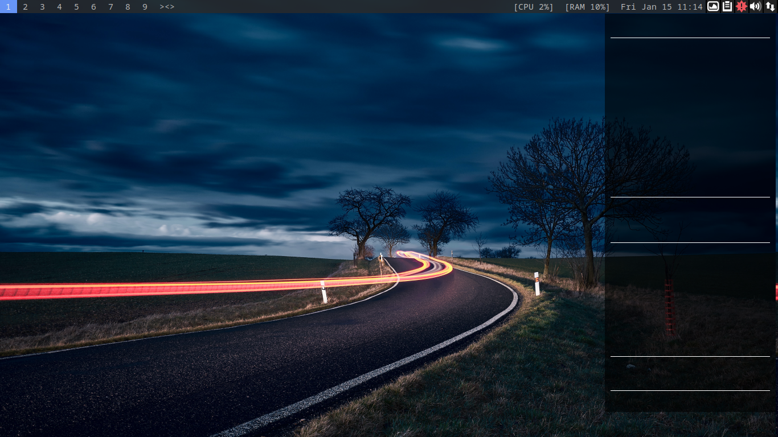Switch to workspace 2

[x=25, y=7]
